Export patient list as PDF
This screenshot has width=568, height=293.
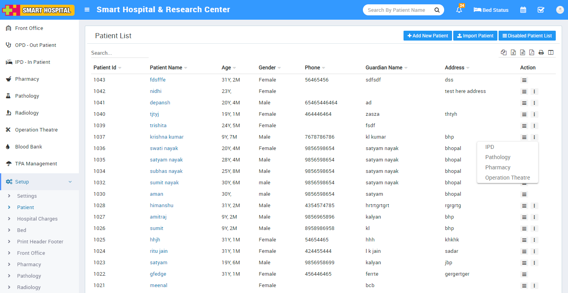(x=532, y=52)
